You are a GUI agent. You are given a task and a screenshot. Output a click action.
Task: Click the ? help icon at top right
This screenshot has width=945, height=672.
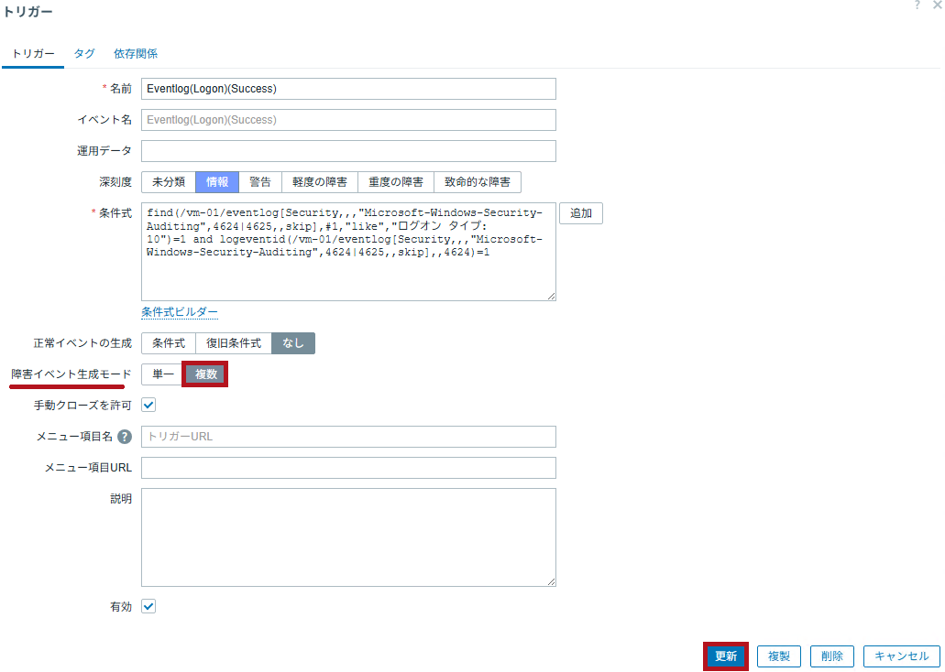pos(917,5)
